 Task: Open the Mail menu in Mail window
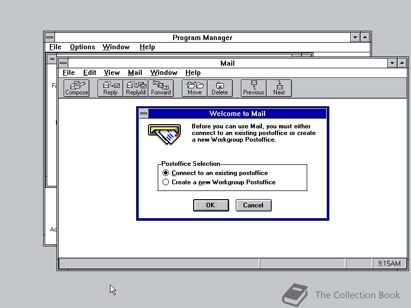135,72
